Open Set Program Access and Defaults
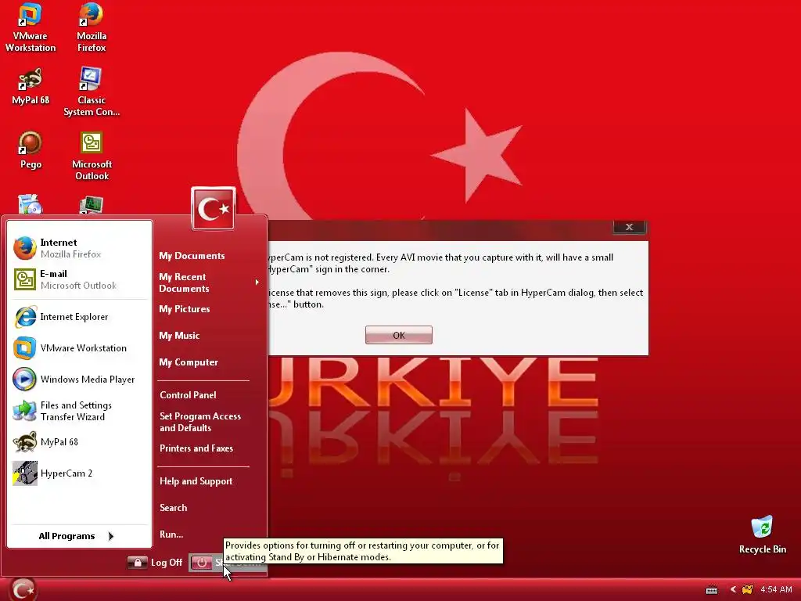 click(200, 422)
